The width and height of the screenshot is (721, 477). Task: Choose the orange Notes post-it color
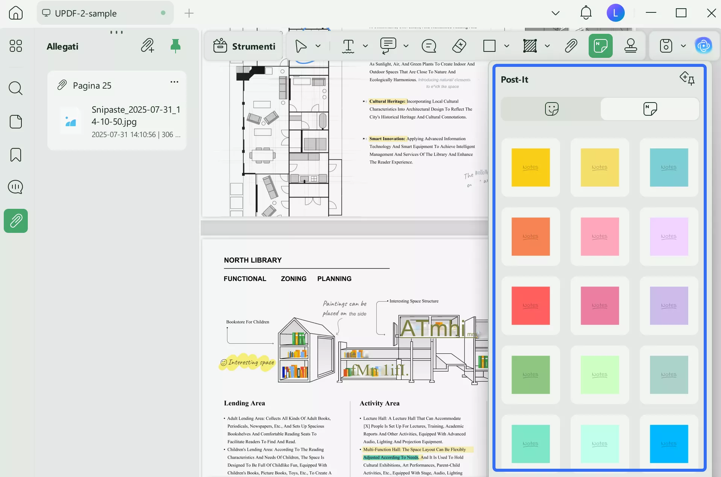[530, 237]
